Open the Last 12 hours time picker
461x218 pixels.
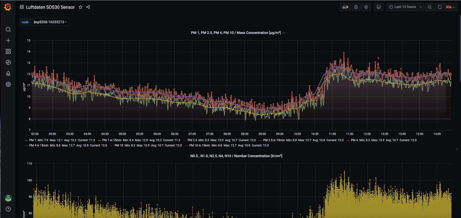pos(405,7)
